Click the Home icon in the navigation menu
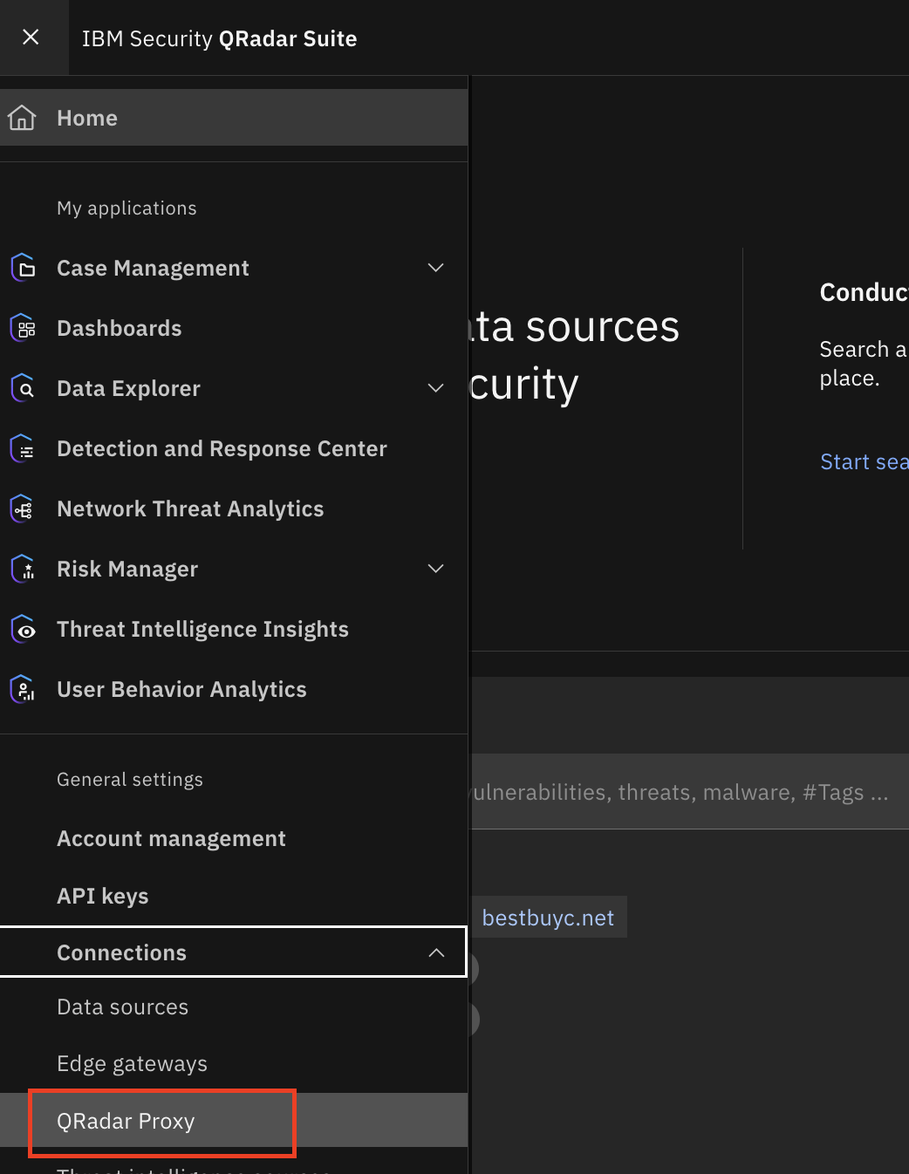The height and width of the screenshot is (1174, 909). coord(22,117)
